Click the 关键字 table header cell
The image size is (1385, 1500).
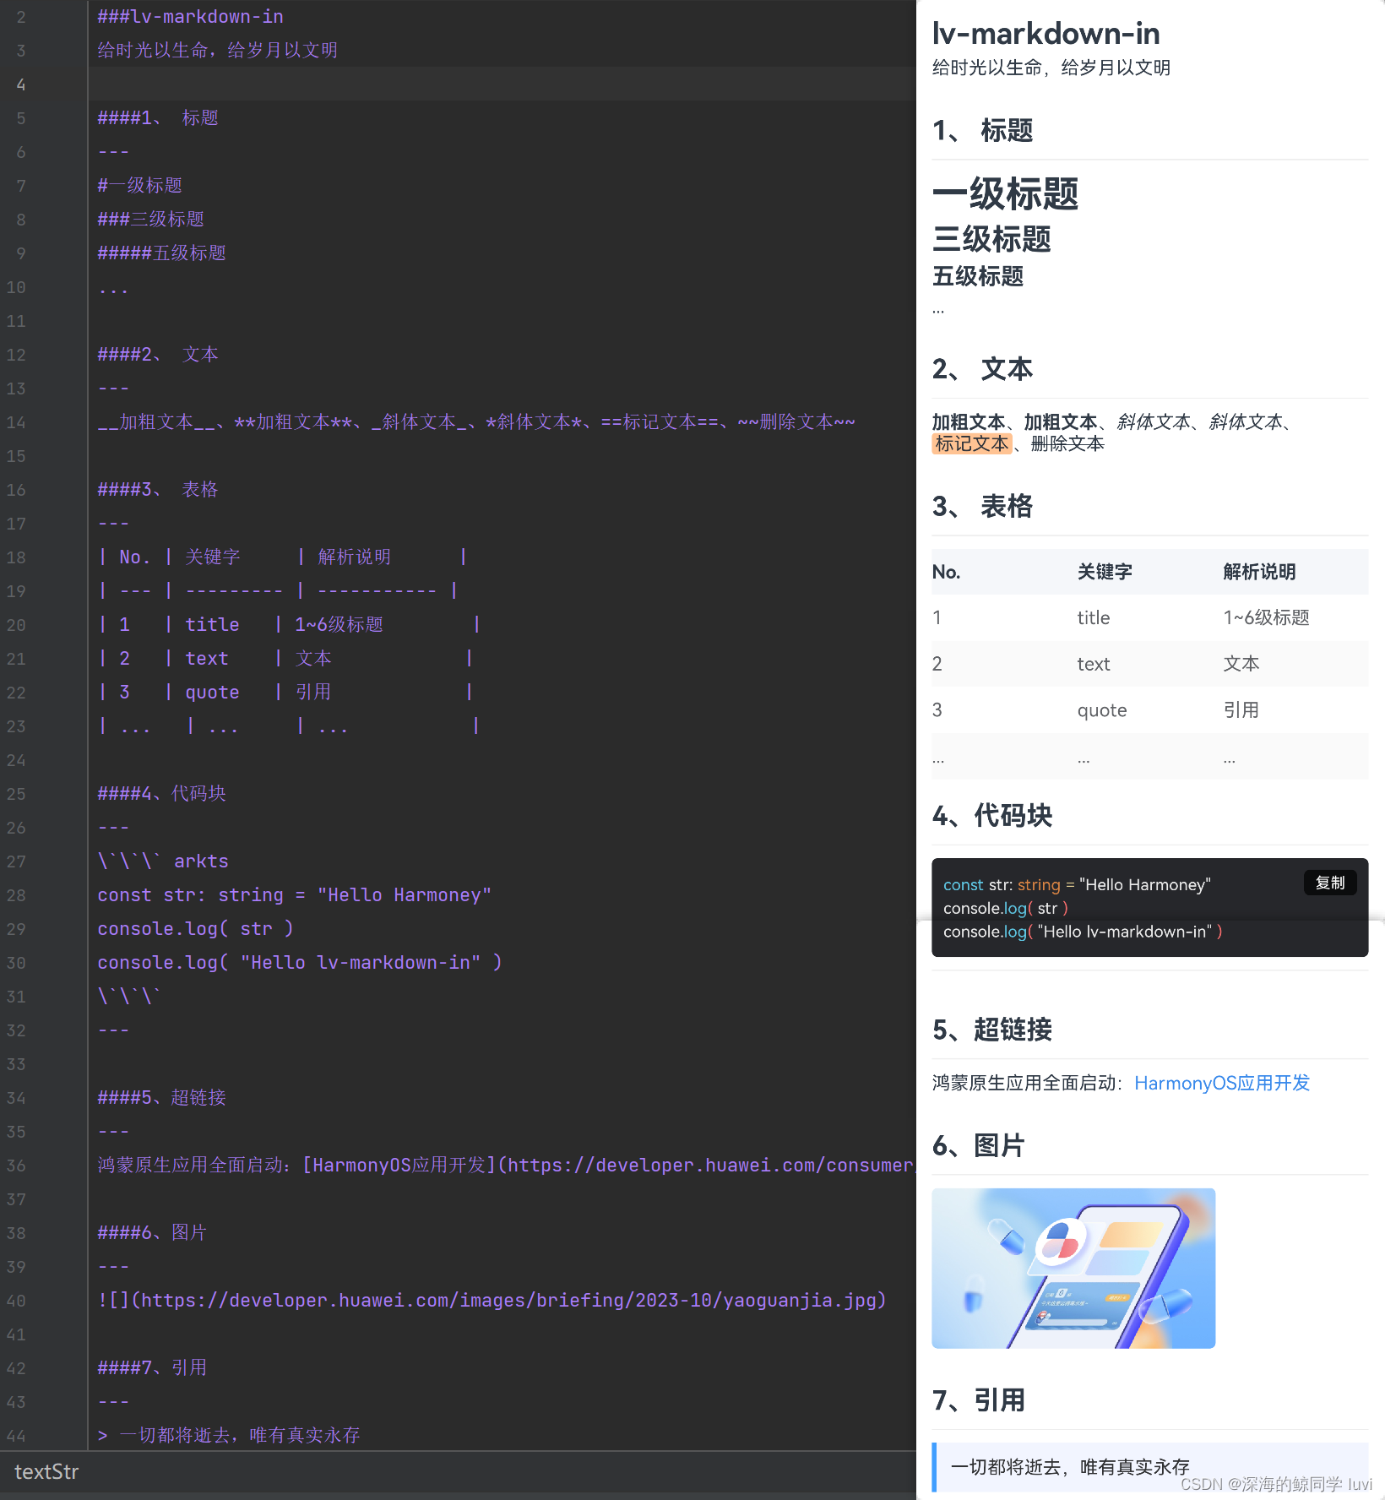[x=1104, y=572]
